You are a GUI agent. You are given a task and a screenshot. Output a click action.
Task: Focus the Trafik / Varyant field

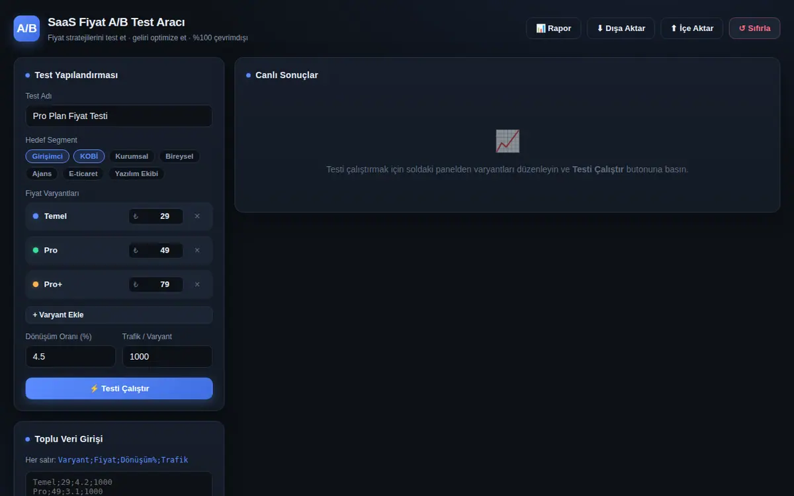click(167, 356)
